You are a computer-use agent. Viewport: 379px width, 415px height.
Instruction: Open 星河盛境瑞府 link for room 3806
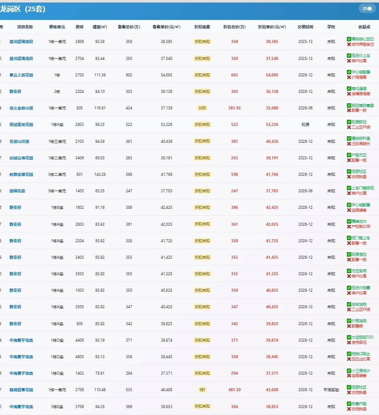[21, 42]
